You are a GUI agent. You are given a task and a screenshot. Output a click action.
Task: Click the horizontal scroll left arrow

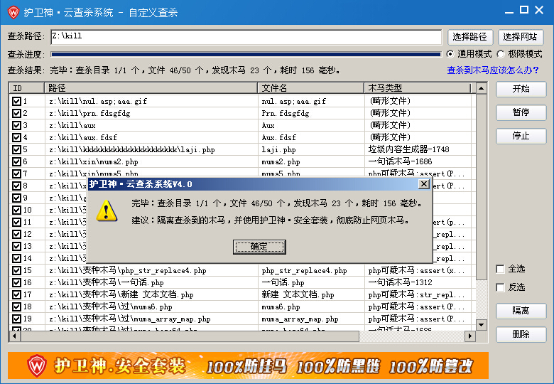click(x=14, y=336)
